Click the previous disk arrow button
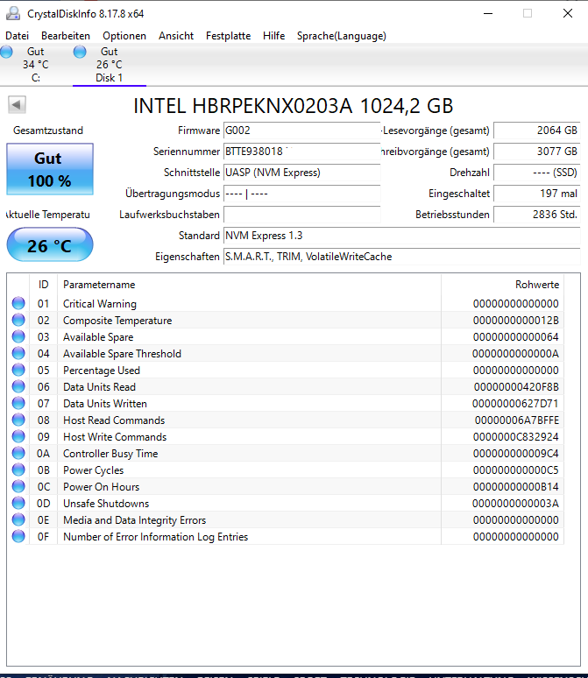The height and width of the screenshot is (678, 588). pos(17,104)
